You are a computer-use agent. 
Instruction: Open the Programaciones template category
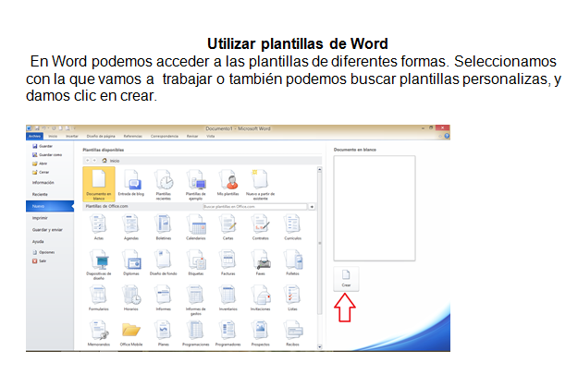click(x=196, y=333)
